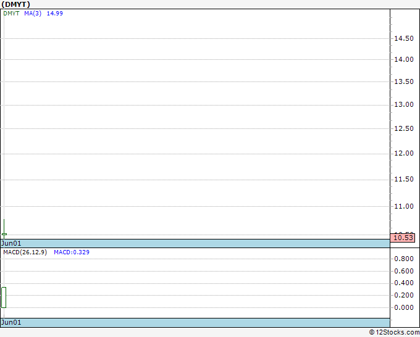420x337 pixels.
Task: Click the MACD:0.329 value label
Action: click(72, 252)
